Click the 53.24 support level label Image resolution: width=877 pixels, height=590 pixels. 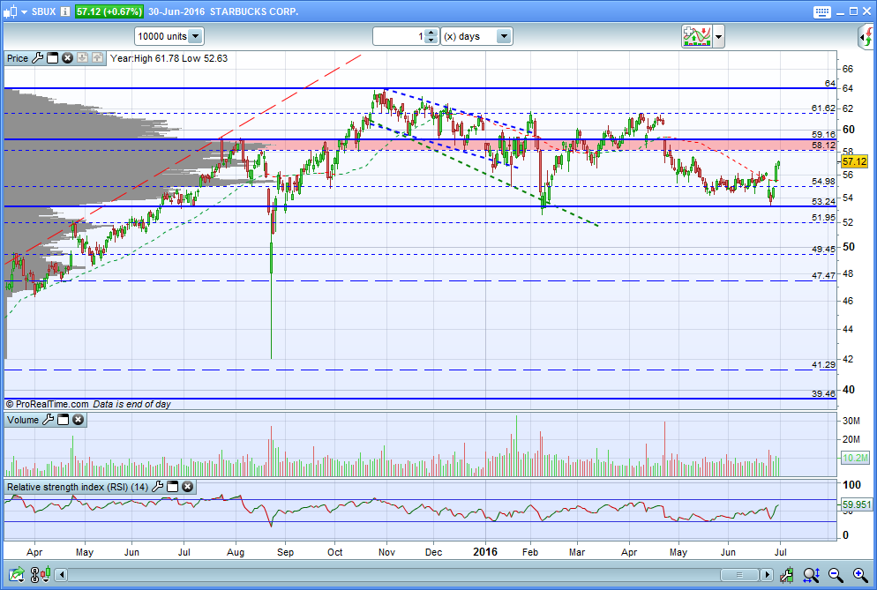823,201
